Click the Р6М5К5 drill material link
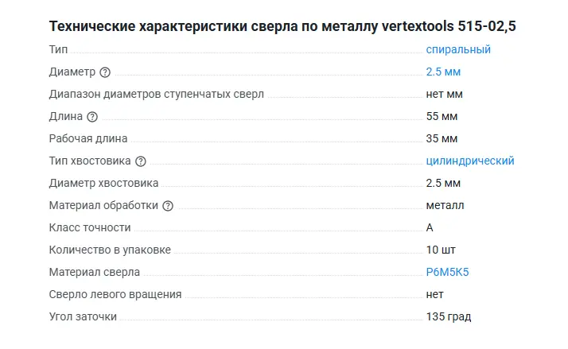 pyautogui.click(x=448, y=272)
